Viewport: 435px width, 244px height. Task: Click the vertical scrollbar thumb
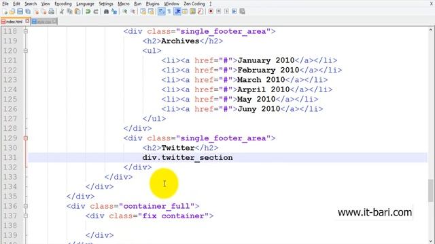click(430, 190)
